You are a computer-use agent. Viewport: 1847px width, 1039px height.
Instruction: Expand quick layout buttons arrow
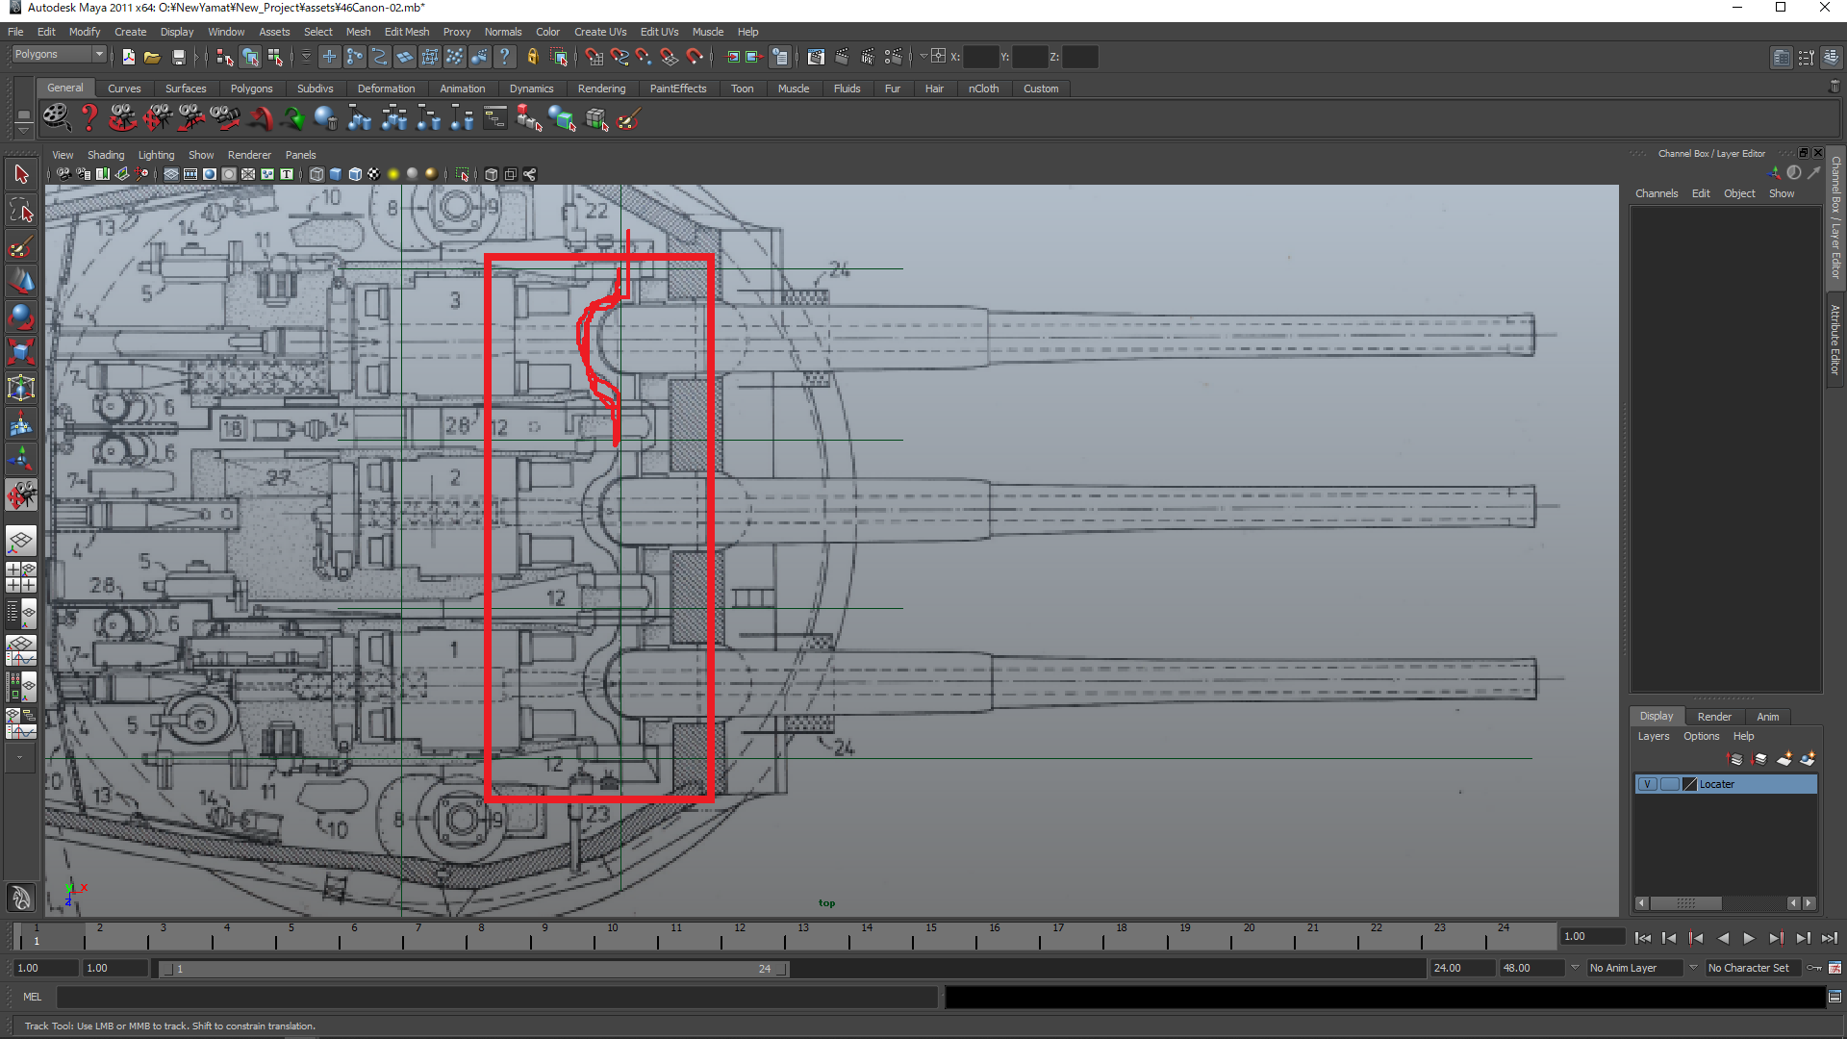(x=19, y=758)
